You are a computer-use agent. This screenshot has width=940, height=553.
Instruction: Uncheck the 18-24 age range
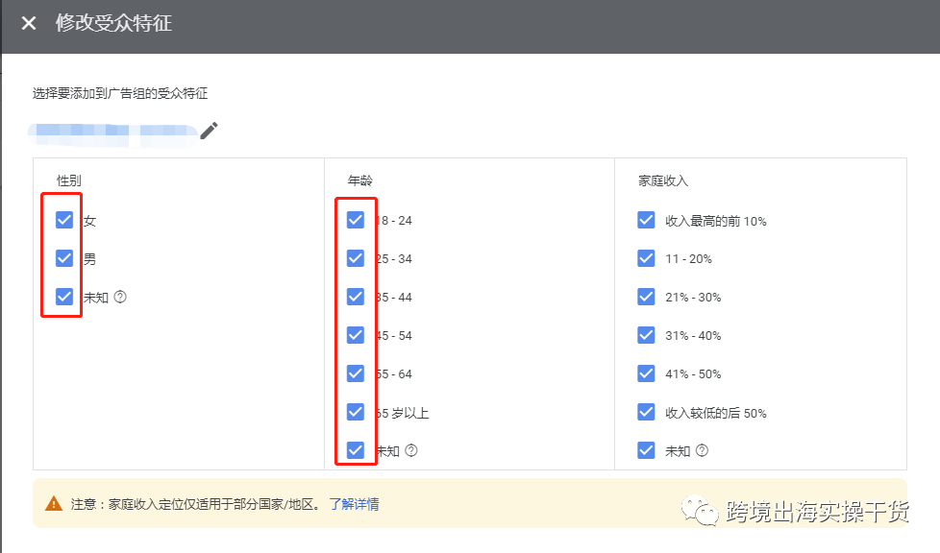356,220
